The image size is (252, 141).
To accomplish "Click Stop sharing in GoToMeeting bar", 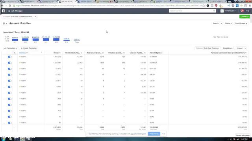I will click(x=154, y=134).
